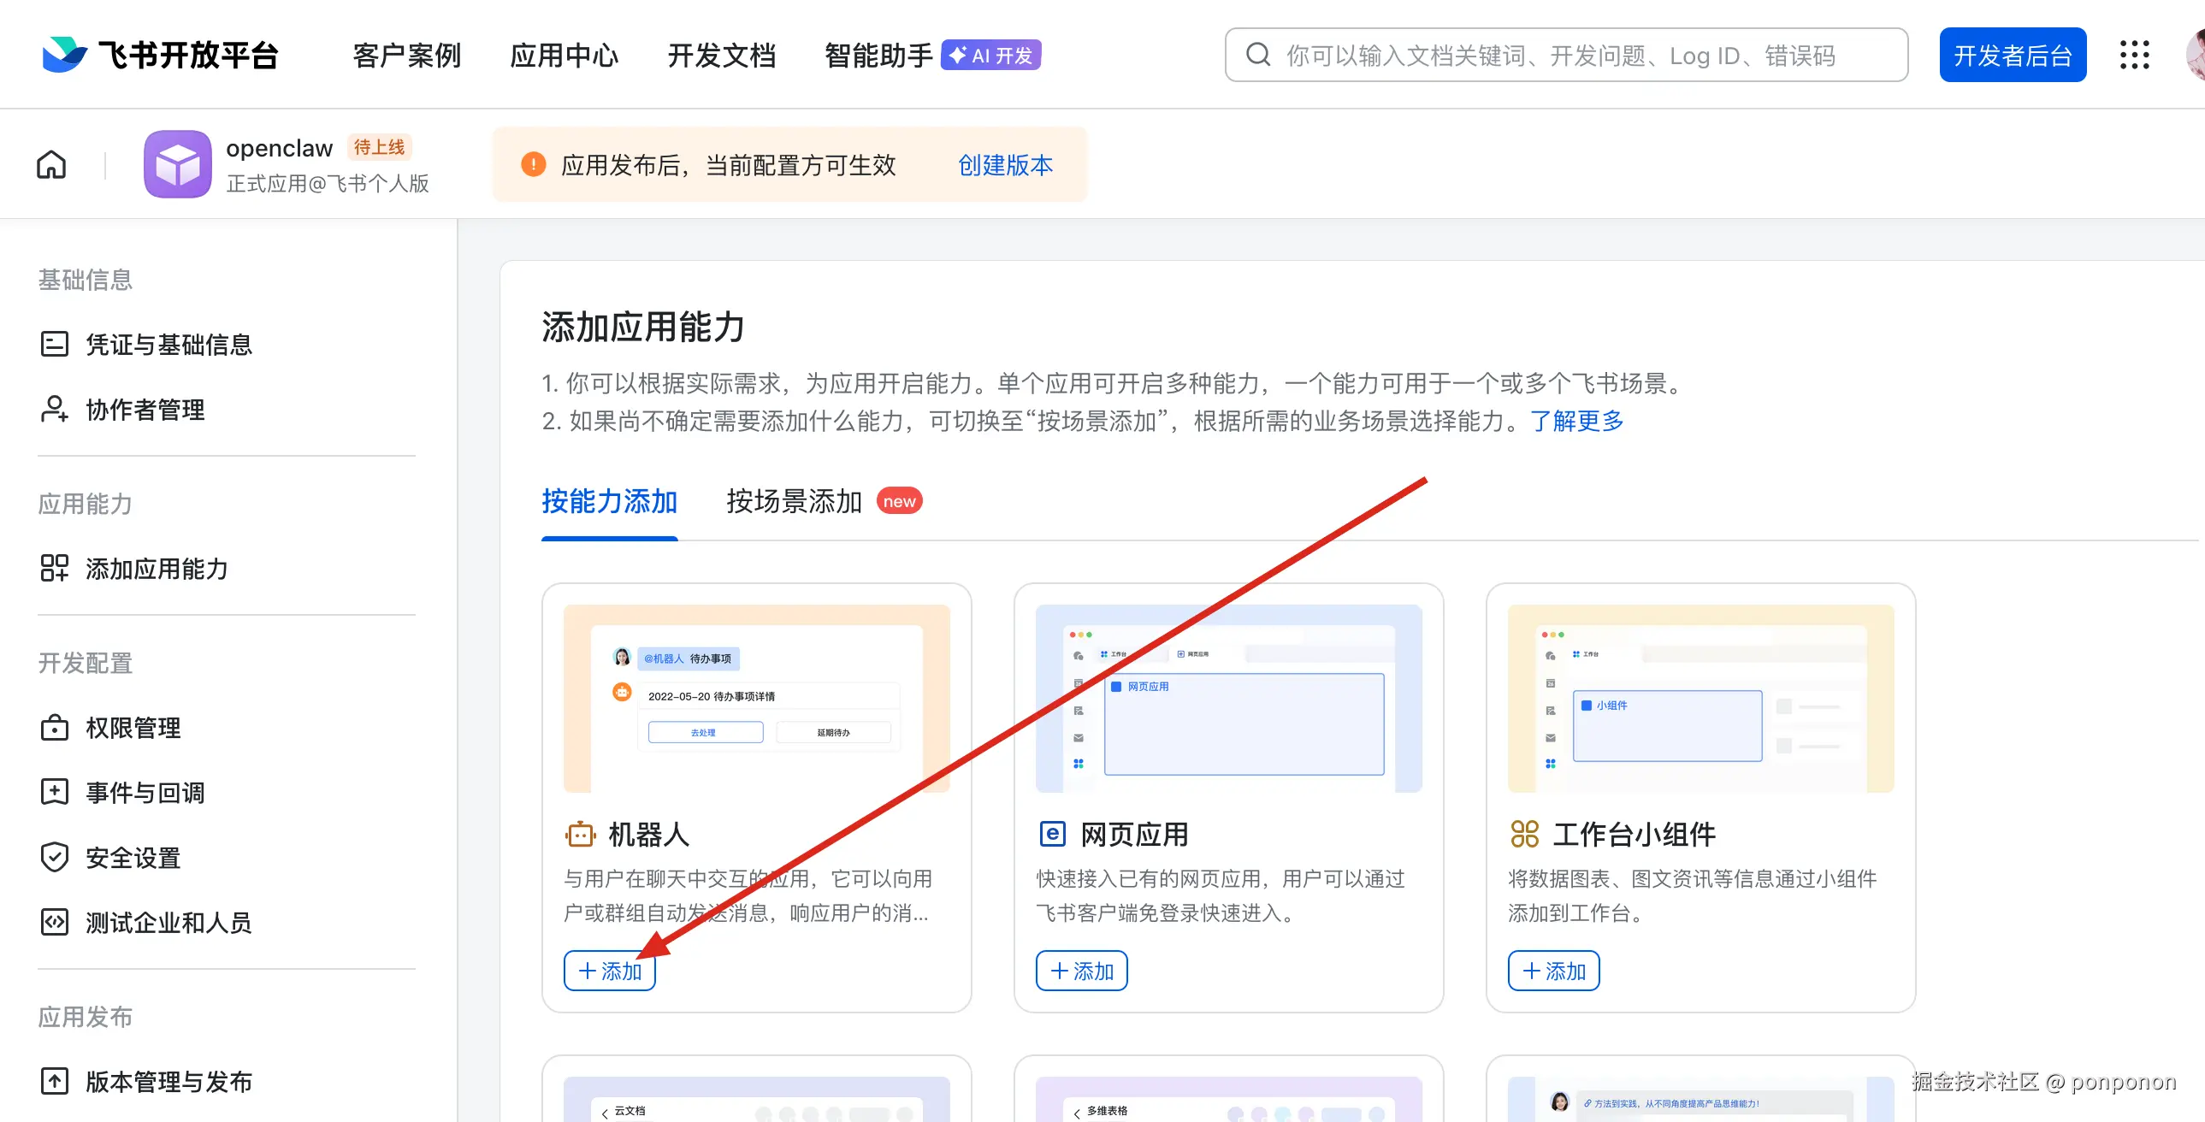The height and width of the screenshot is (1122, 2205).
Task: Open 开发文档 top menu
Action: [721, 55]
